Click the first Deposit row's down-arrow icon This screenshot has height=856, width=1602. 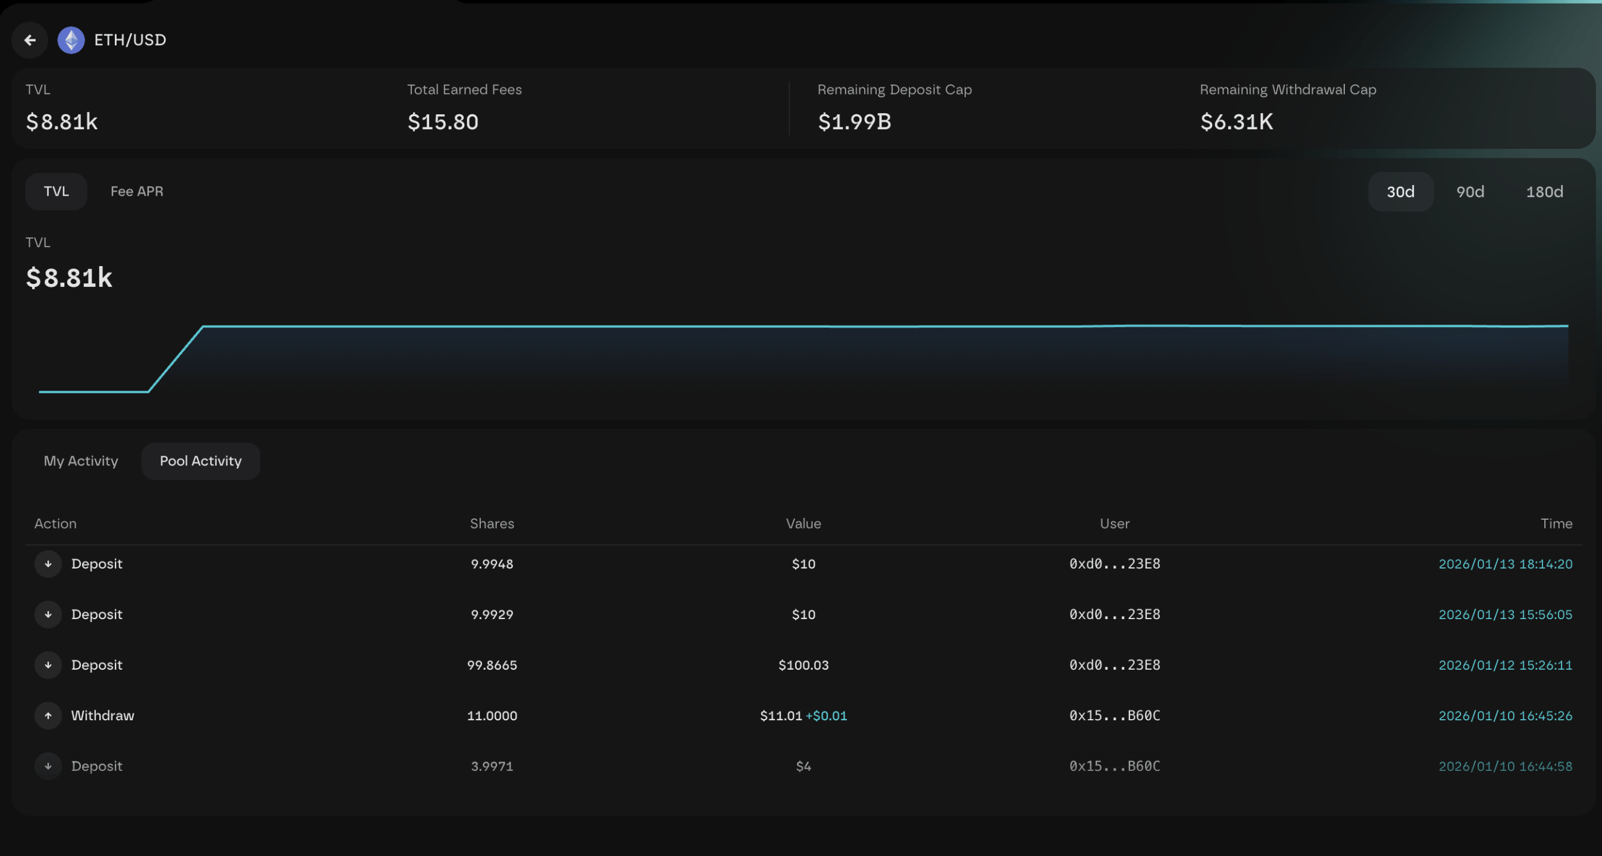[48, 564]
